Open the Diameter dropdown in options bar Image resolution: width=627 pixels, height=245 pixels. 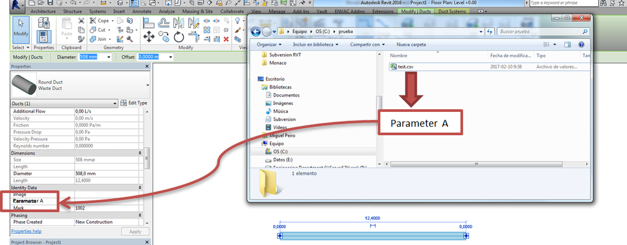pos(109,57)
